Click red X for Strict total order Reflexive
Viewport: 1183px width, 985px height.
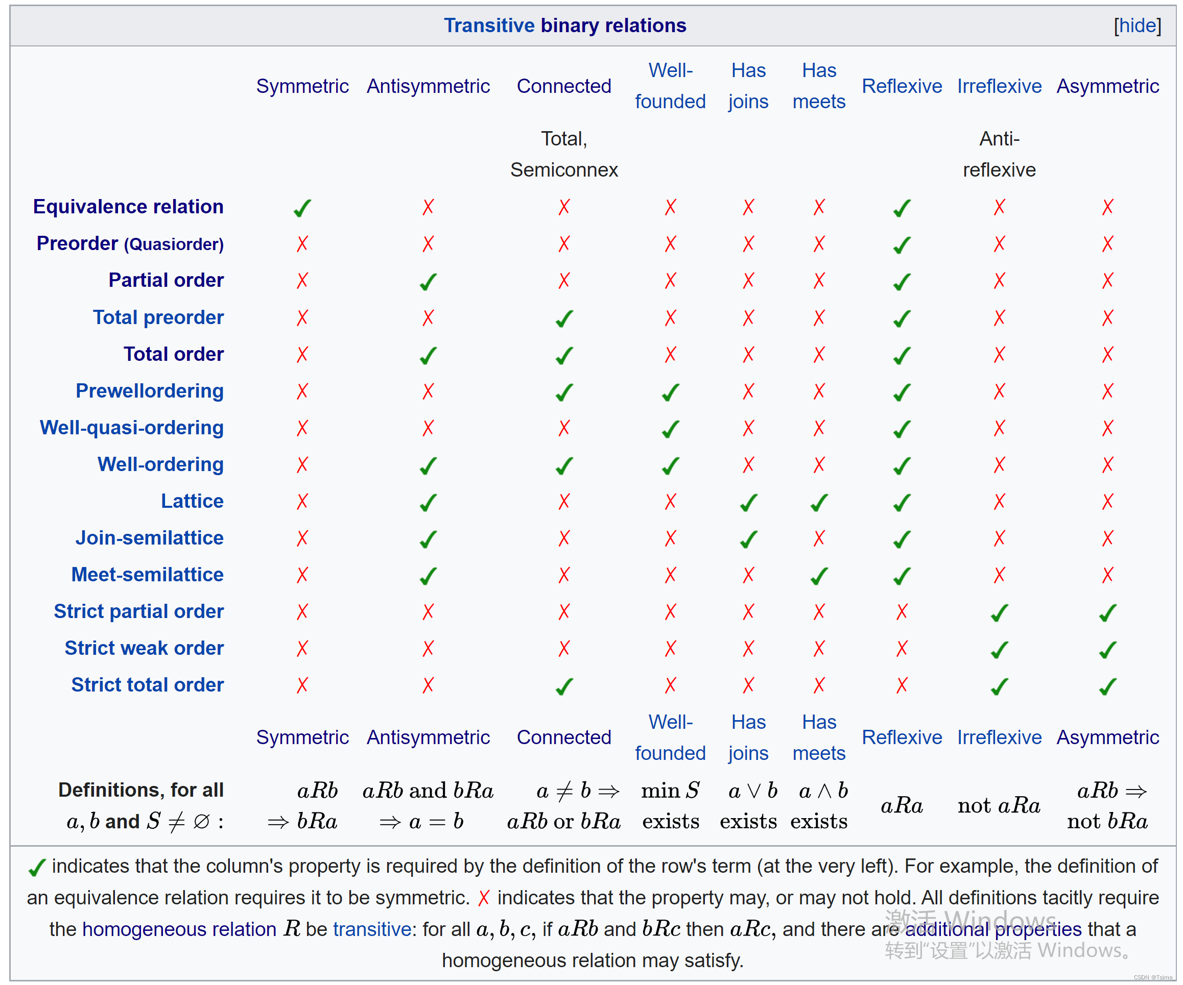click(902, 685)
